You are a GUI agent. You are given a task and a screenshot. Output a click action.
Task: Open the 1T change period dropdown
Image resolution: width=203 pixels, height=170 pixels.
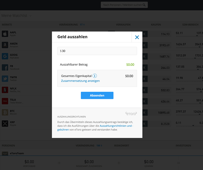pyautogui.click(x=82, y=25)
